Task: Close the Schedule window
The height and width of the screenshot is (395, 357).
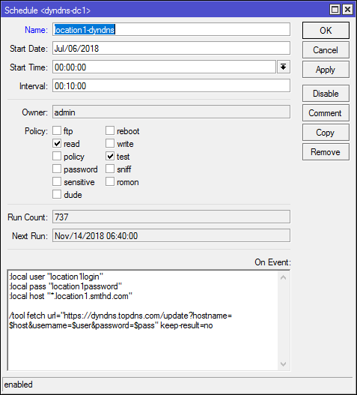Action: (347, 10)
